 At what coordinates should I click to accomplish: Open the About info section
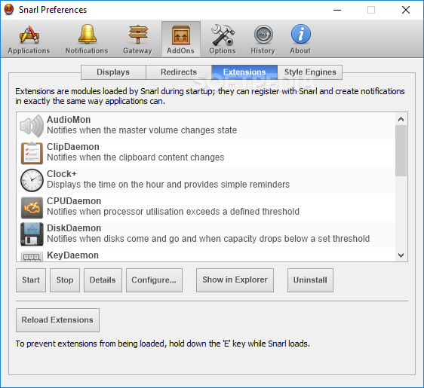click(300, 39)
